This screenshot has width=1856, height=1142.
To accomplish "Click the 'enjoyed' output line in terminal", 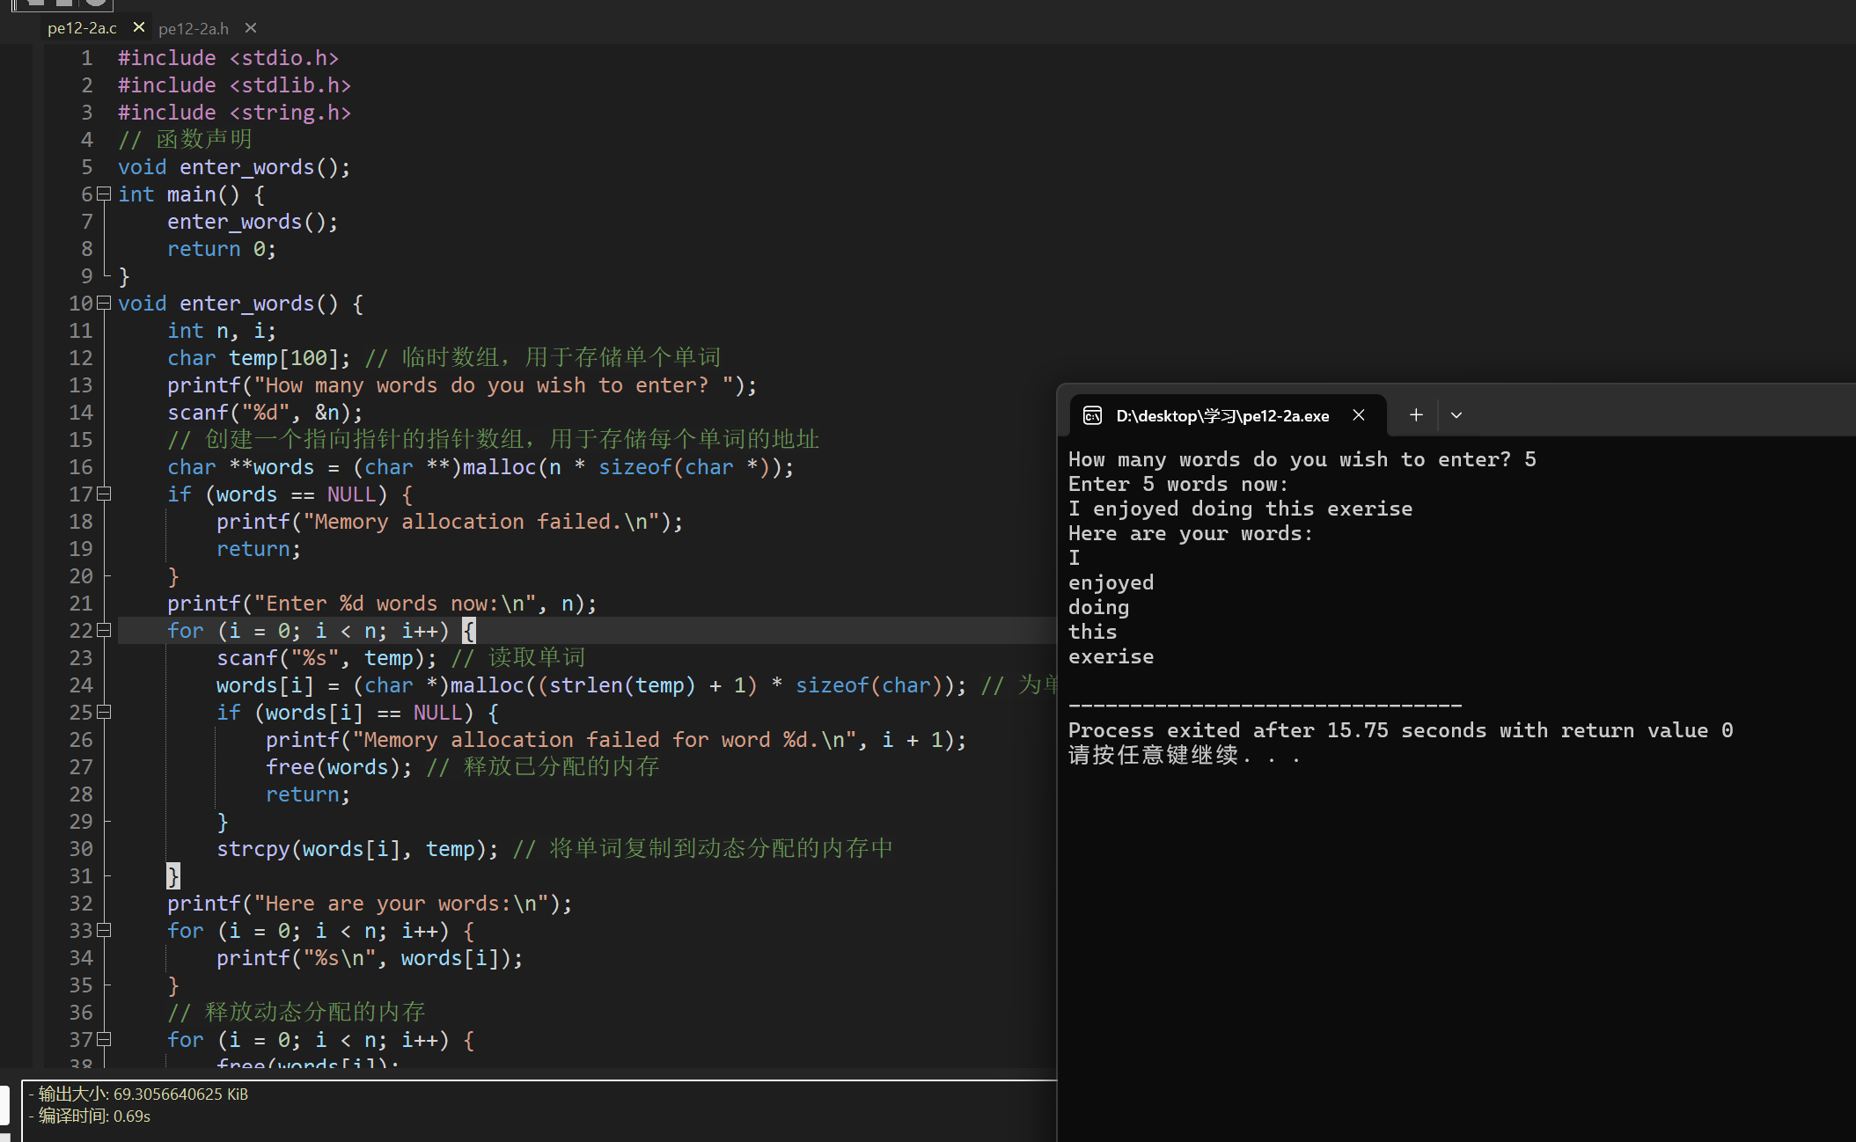I will click(x=1111, y=583).
